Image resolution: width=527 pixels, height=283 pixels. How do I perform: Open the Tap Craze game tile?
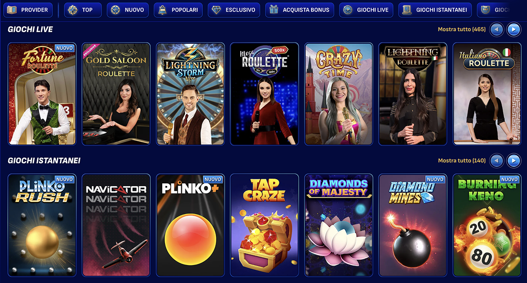pos(264,225)
